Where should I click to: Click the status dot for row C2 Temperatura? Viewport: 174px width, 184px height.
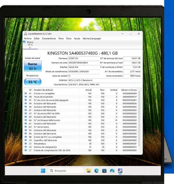tap(25, 144)
